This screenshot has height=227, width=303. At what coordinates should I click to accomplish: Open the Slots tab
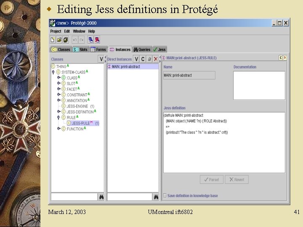point(80,50)
